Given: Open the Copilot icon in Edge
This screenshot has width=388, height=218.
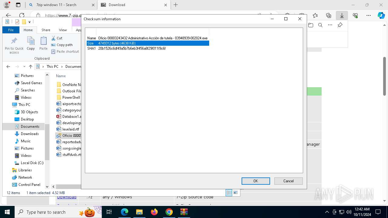Looking at the screenshot, I should [x=381, y=15].
